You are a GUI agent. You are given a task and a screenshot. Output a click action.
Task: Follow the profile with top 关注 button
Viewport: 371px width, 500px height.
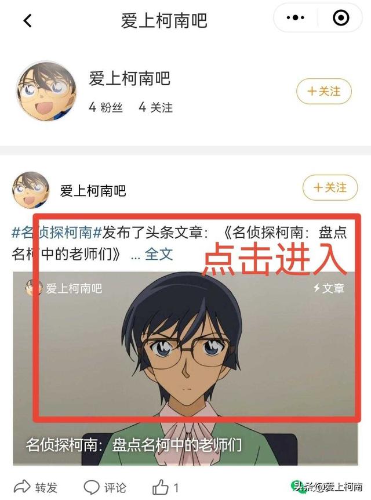[x=324, y=91]
